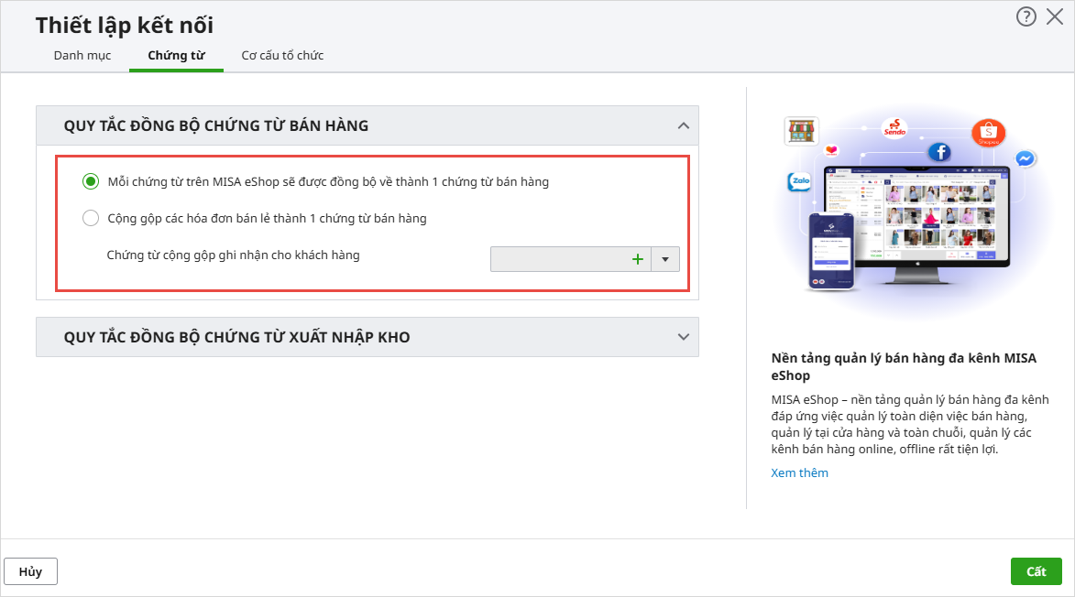Open the 'Xem thêm' link
1075x597 pixels.
[799, 472]
